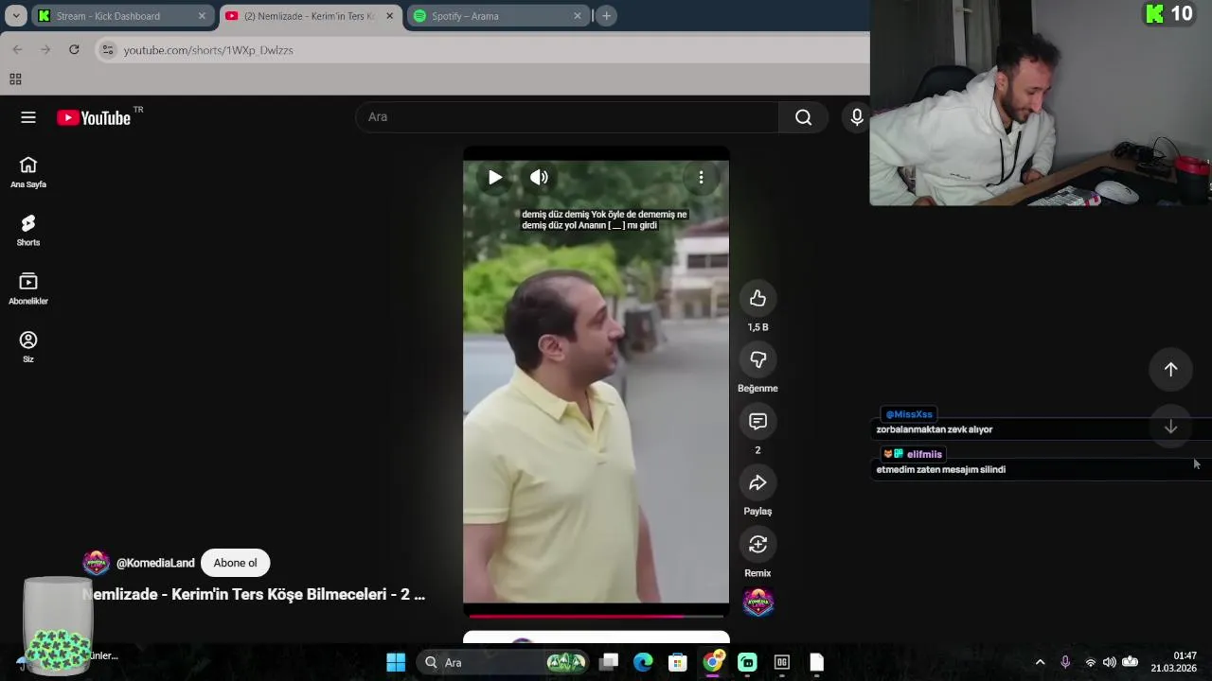Open Ana Sayfa in the sidebar
This screenshot has height=681, width=1212.
(x=28, y=172)
